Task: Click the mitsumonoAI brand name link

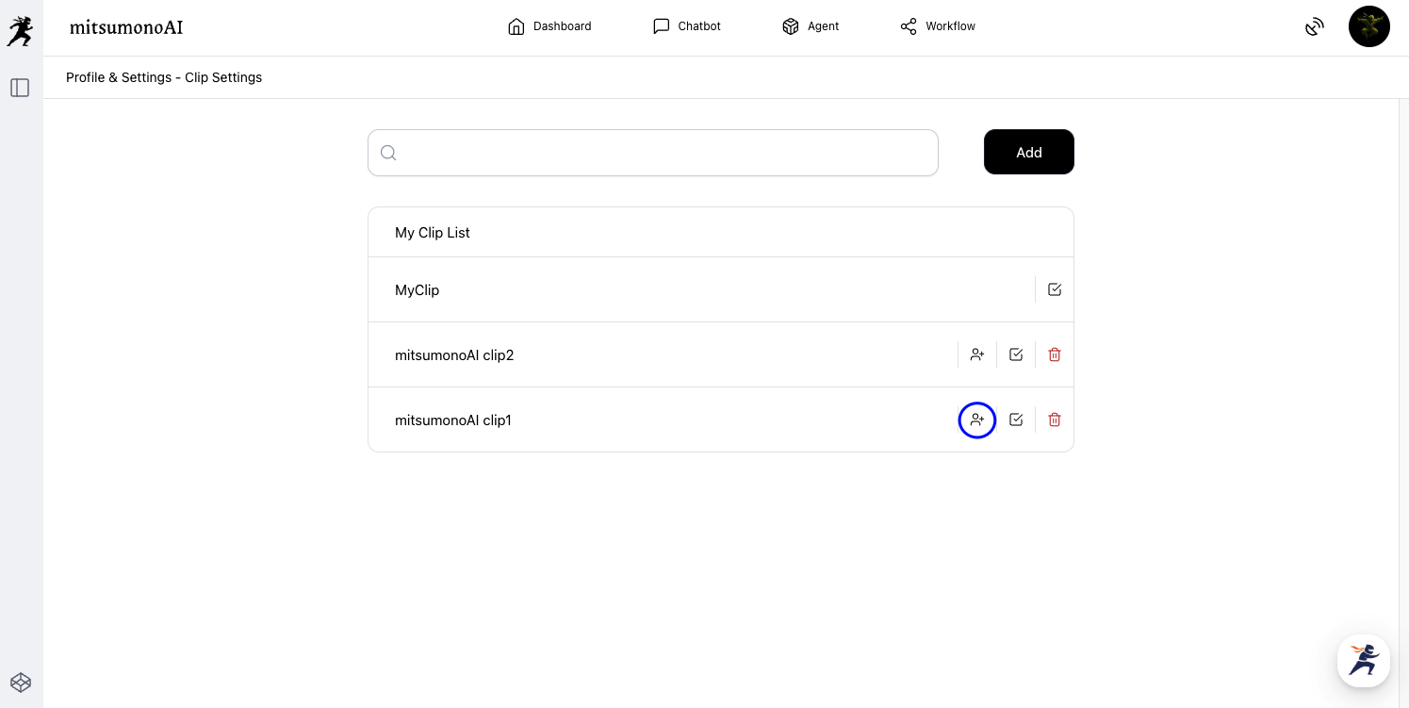Action: point(126,27)
